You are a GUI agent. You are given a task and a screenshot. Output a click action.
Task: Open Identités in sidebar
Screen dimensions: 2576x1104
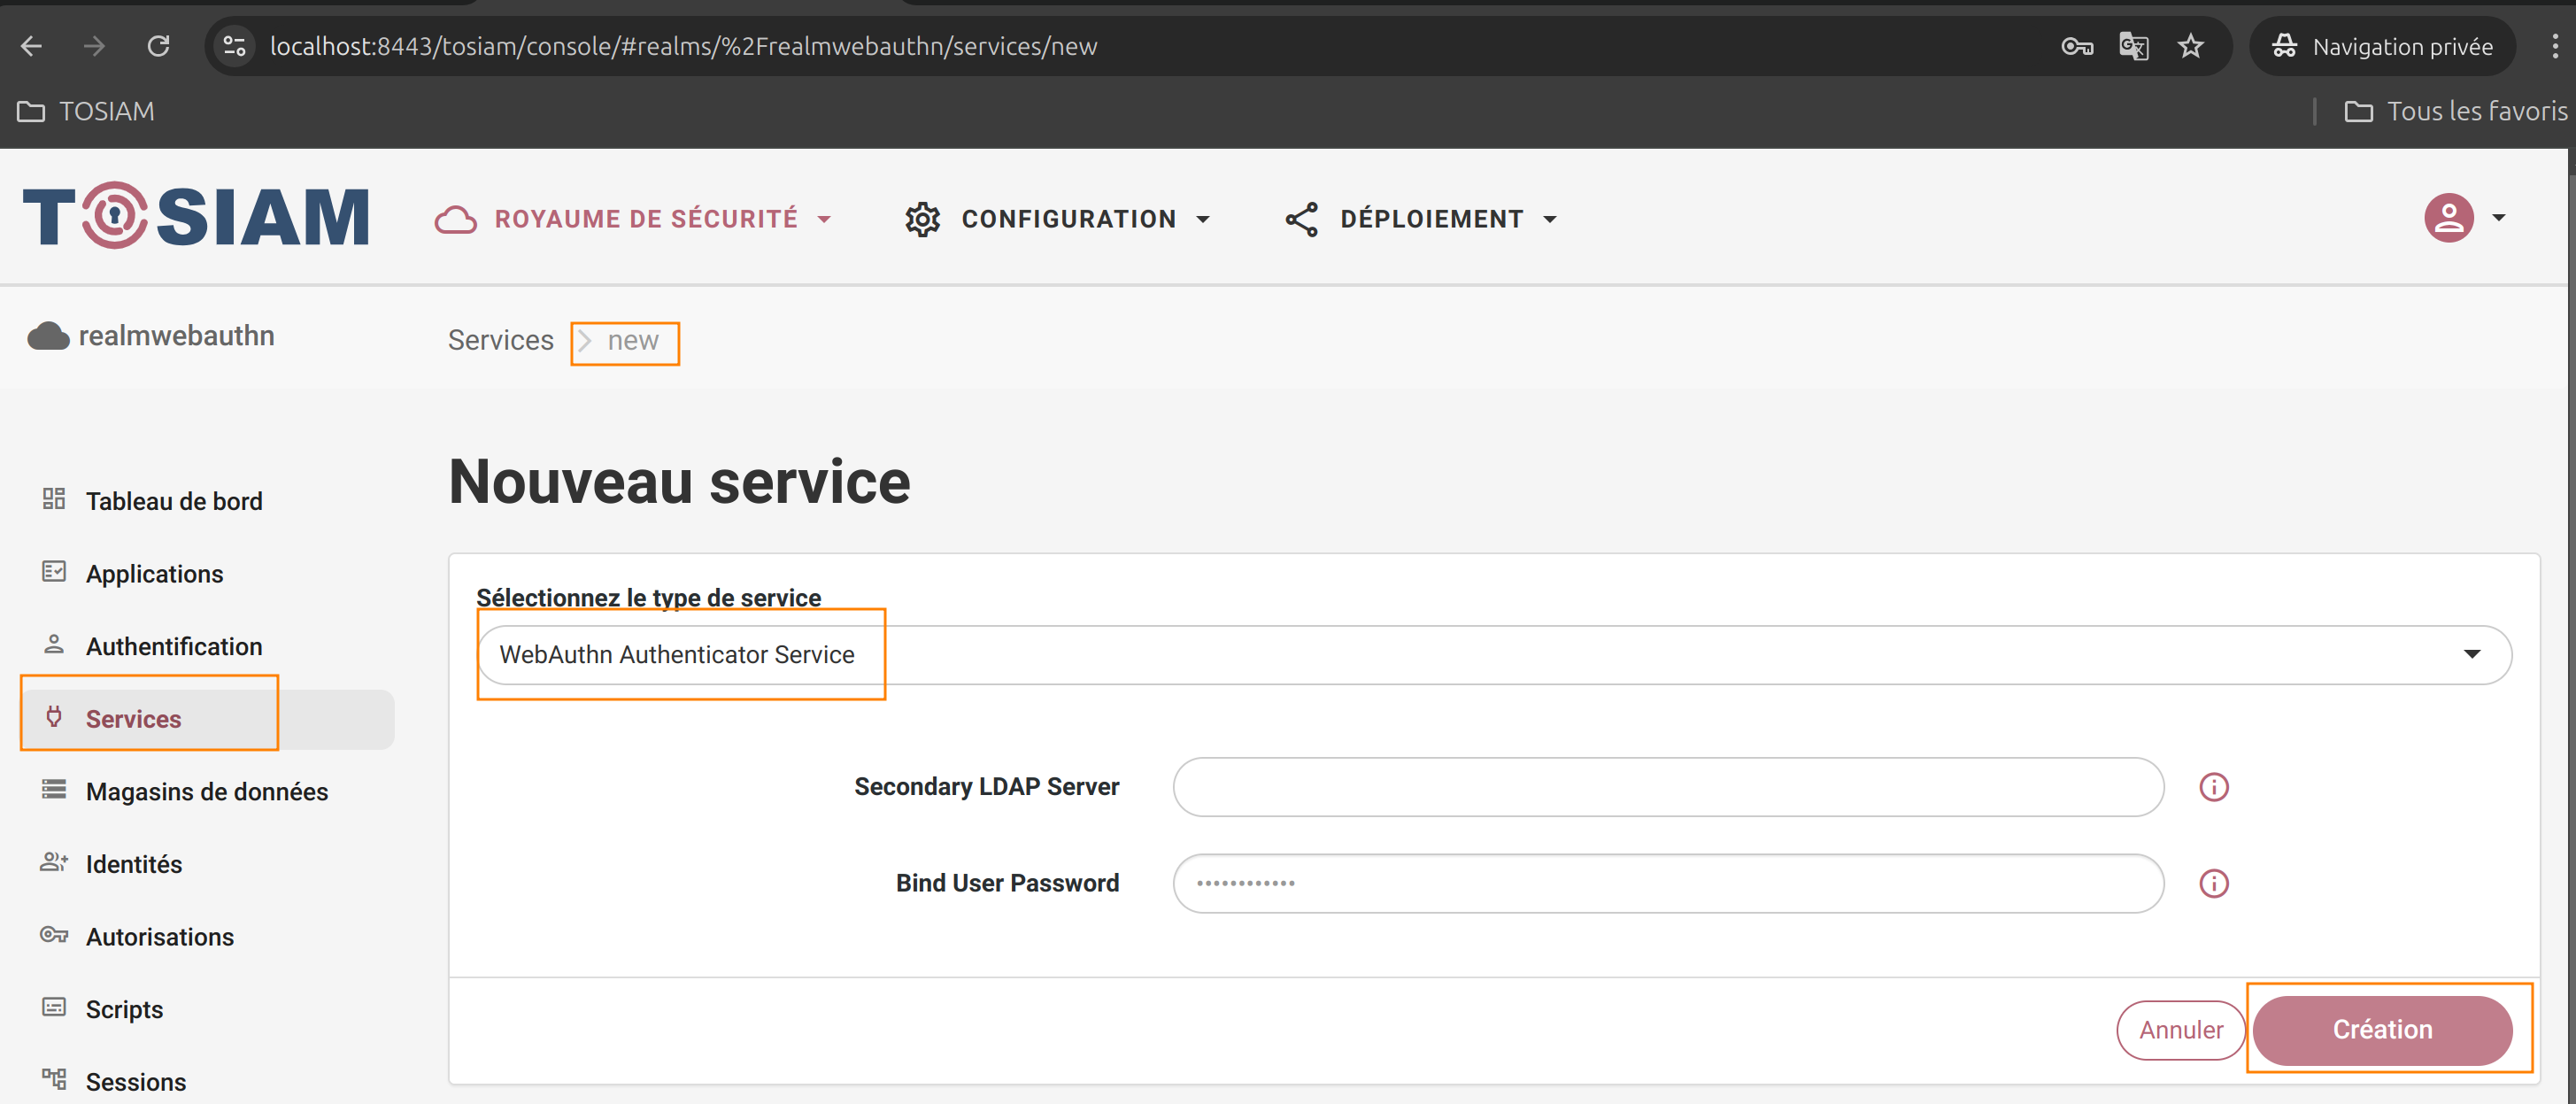click(133, 864)
